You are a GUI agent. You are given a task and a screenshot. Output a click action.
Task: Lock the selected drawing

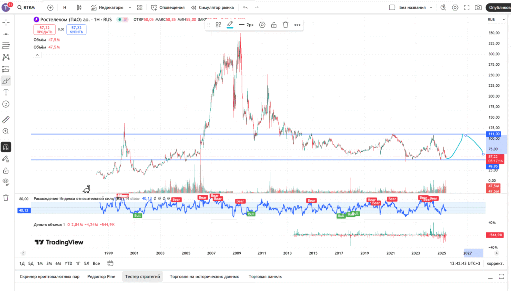pos(274,25)
